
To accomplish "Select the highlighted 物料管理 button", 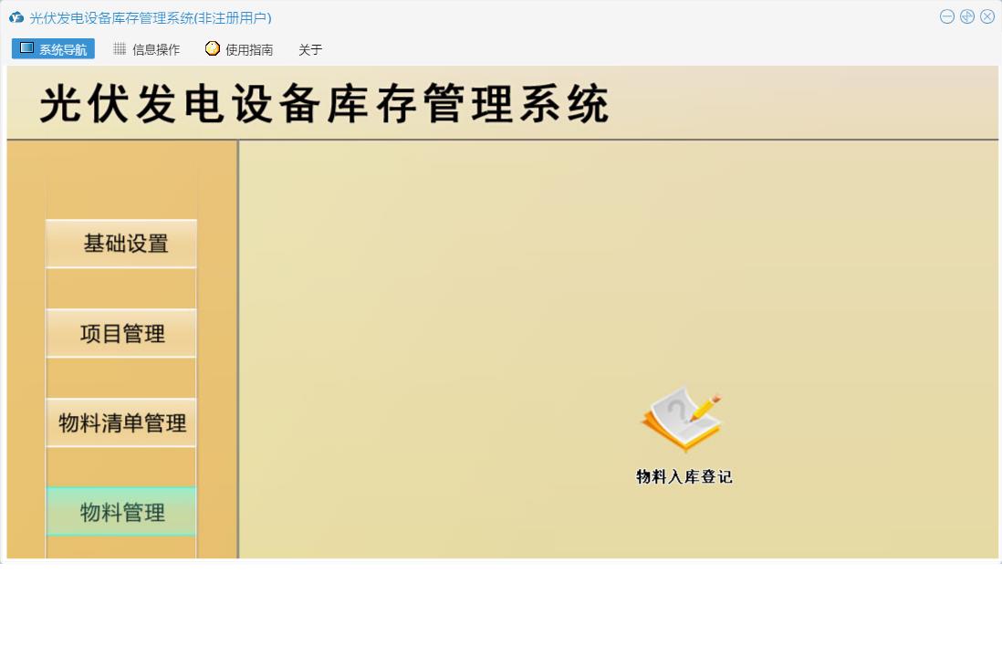I will pyautogui.click(x=121, y=512).
